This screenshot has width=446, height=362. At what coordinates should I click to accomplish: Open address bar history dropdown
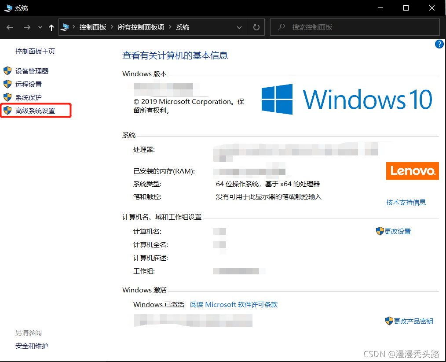click(239, 27)
